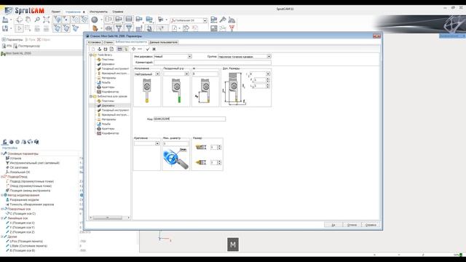
Task: Collapse the Поворотные оси section
Action: coord(2,209)
